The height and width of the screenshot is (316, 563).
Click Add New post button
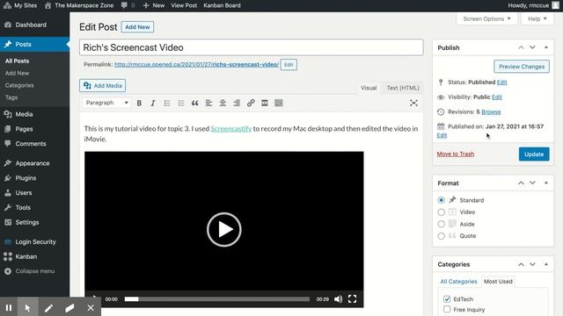click(137, 27)
